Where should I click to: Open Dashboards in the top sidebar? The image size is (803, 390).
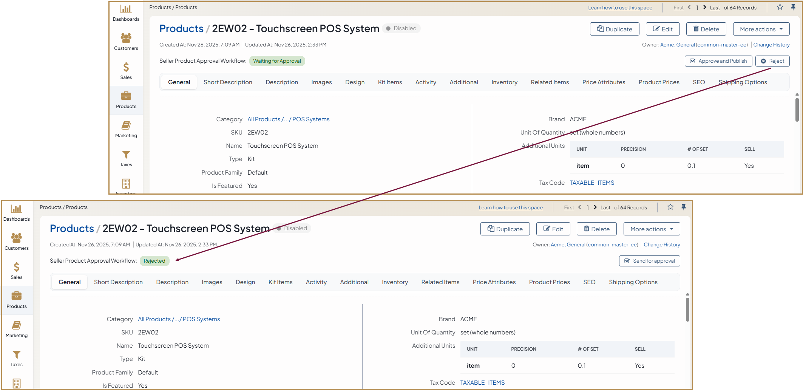[x=126, y=13]
